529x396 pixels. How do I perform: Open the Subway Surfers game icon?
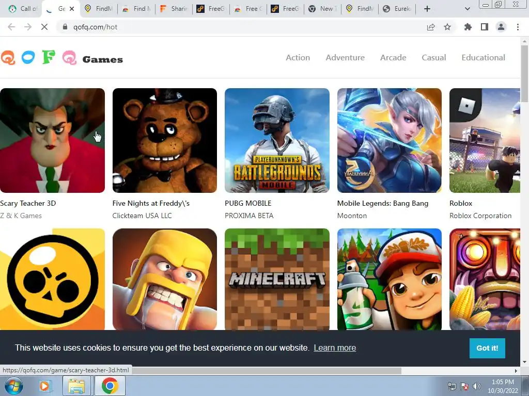click(390, 279)
